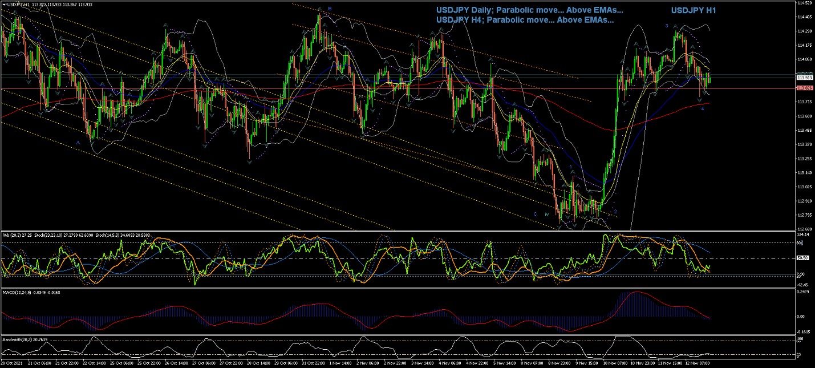
Task: Click the 26 Oct 14:00 time label
Action: pyautogui.click(x=177, y=362)
